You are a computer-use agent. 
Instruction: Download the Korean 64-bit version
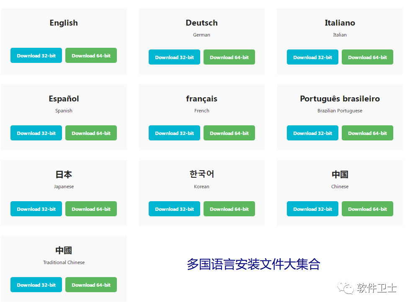tap(229, 209)
